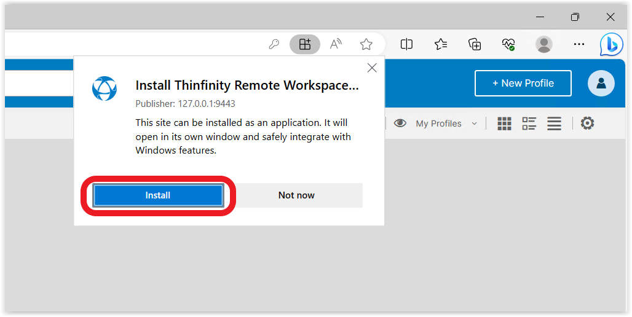Open the Settings and more ellipsis menu
This screenshot has height=317, width=632.
click(579, 44)
